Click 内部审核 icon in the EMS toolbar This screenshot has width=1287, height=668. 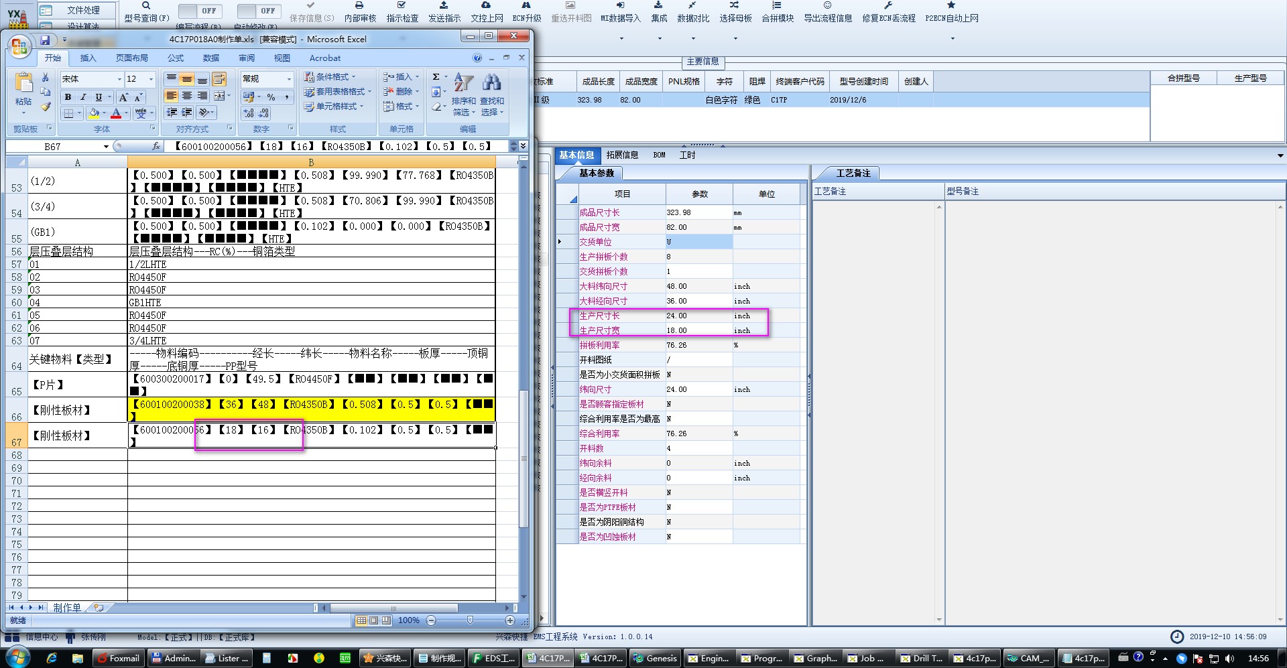tap(360, 6)
